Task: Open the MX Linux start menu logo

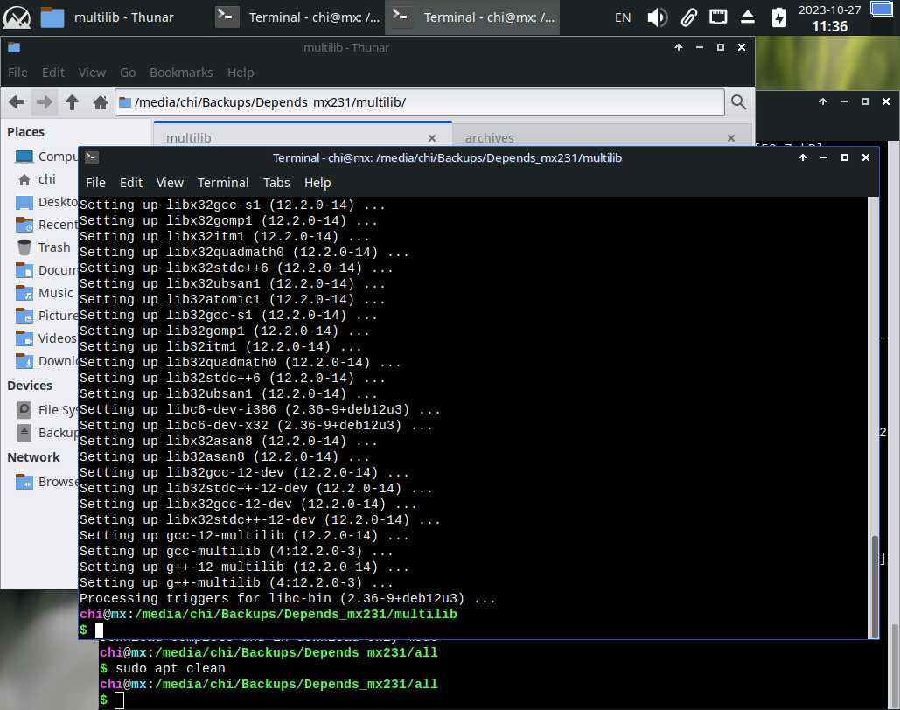Action: pos(17,17)
